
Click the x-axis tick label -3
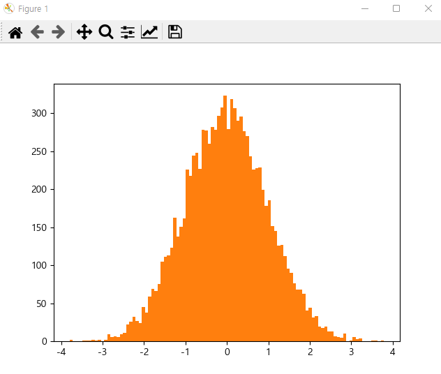[103, 352]
